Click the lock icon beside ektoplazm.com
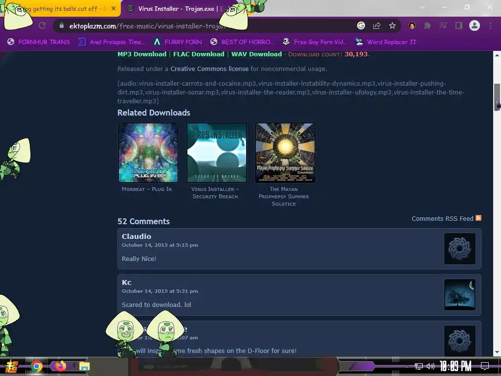This screenshot has height=376, width=501. point(62,25)
